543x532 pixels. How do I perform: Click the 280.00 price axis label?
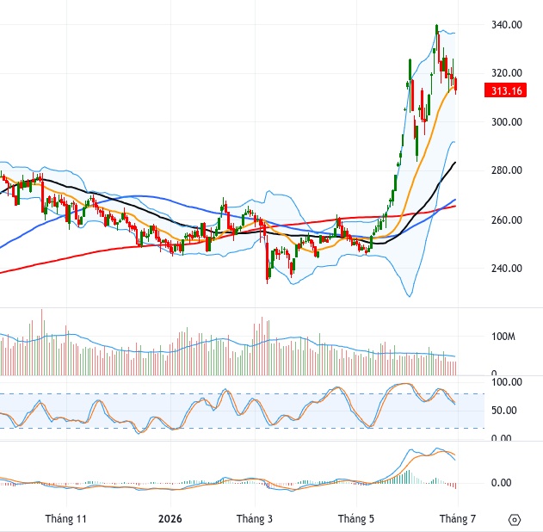pyautogui.click(x=507, y=170)
